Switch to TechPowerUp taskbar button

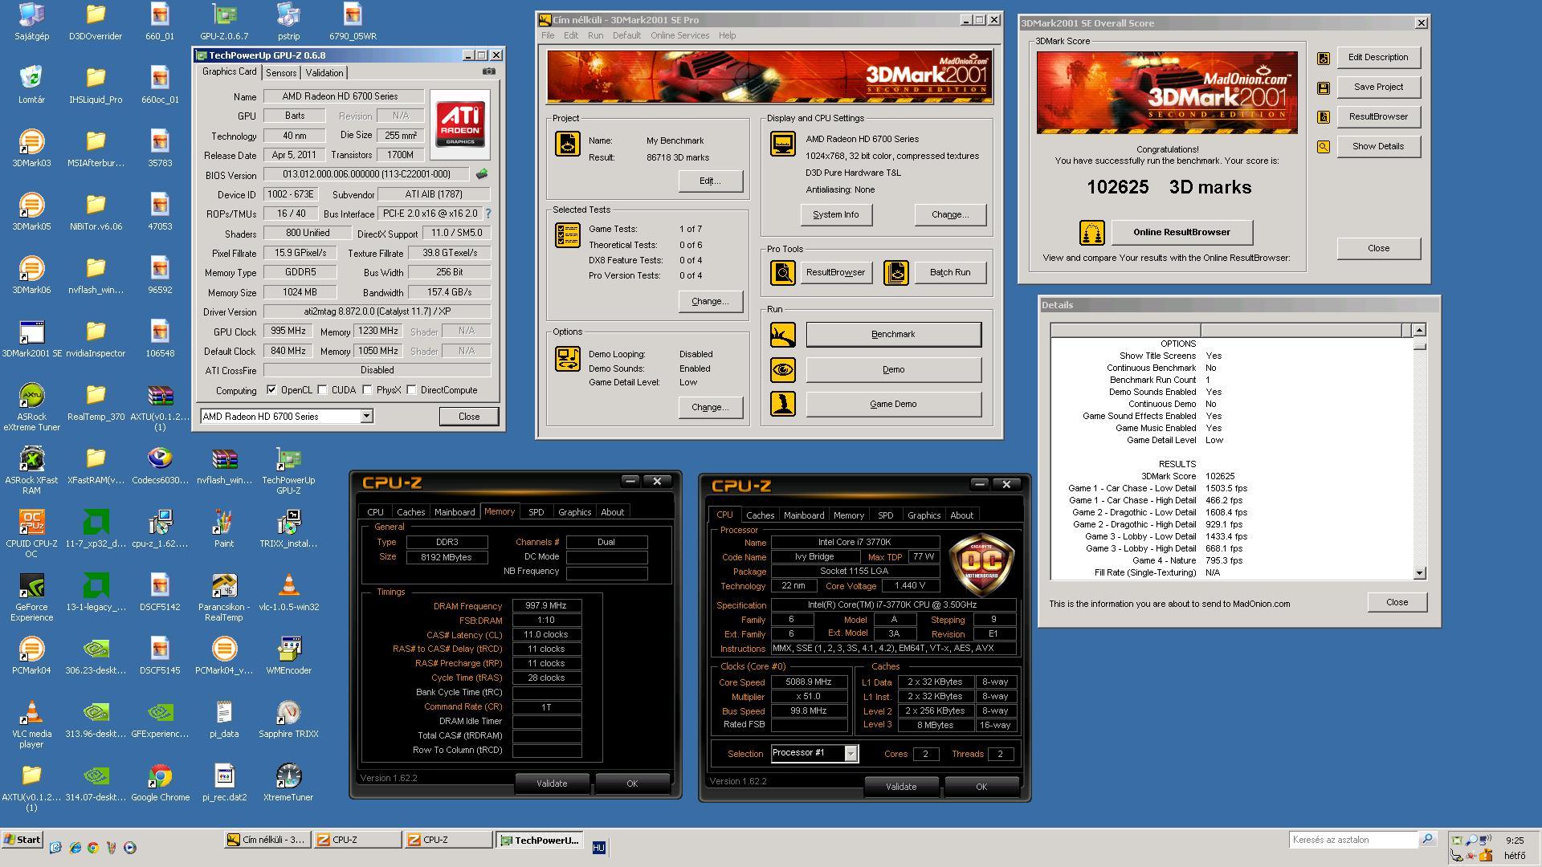539,840
